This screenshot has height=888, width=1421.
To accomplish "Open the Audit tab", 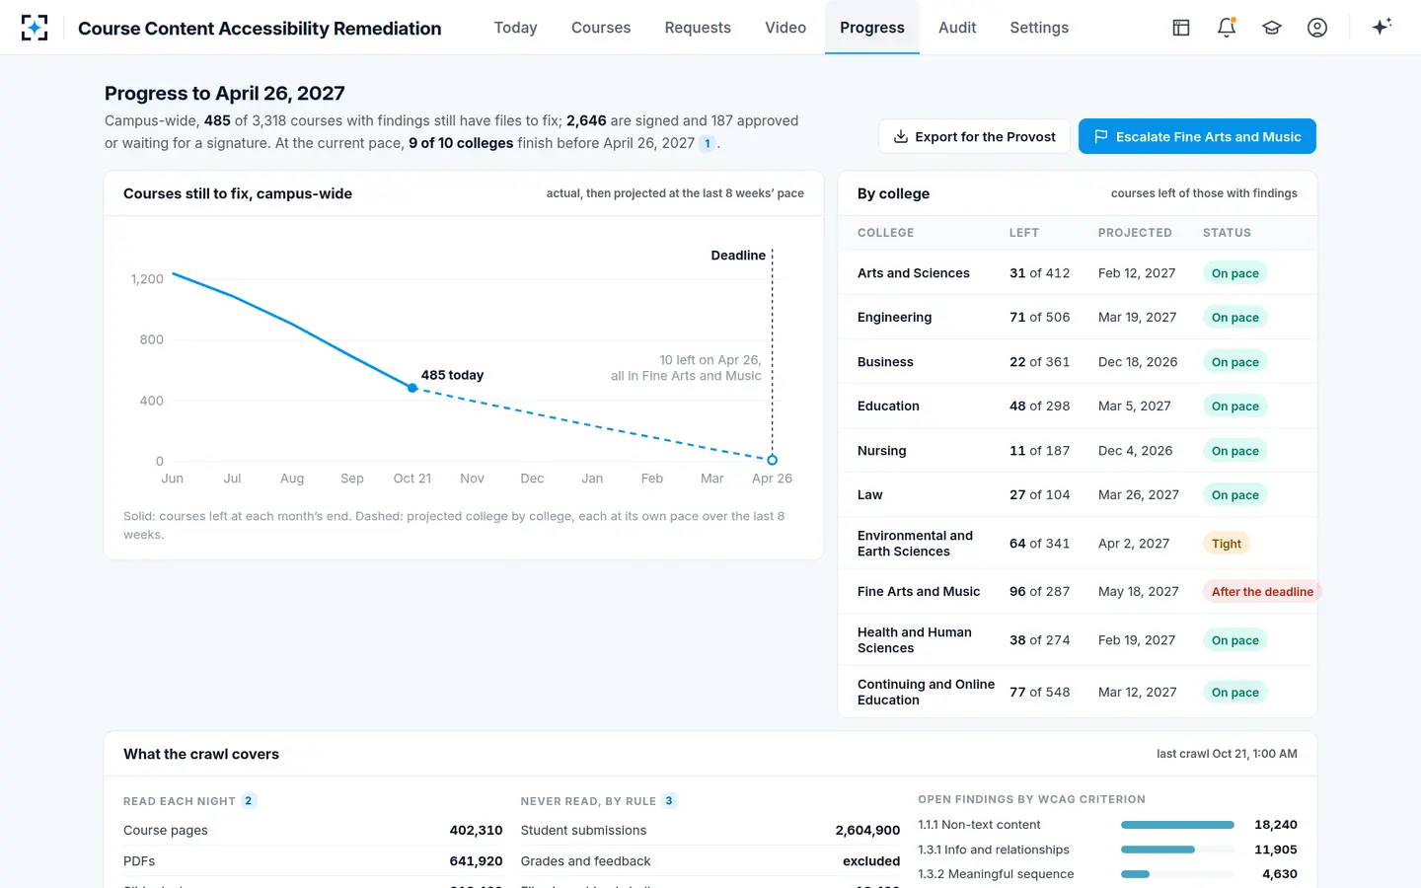I will 957,28.
